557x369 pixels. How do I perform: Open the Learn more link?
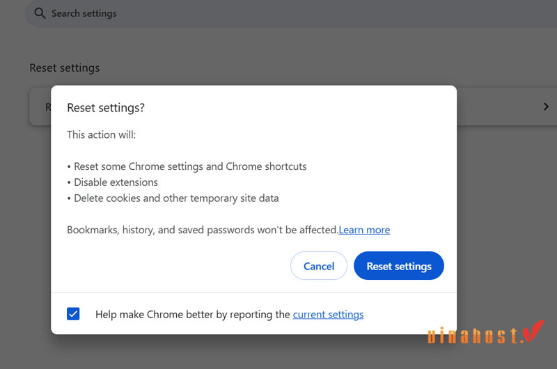(x=364, y=230)
